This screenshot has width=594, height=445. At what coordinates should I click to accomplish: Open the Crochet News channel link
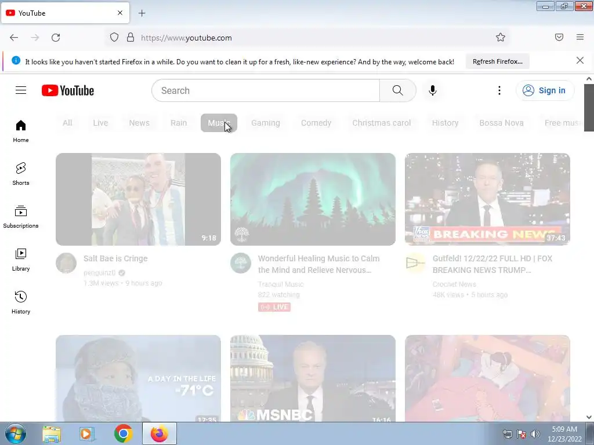[454, 284]
